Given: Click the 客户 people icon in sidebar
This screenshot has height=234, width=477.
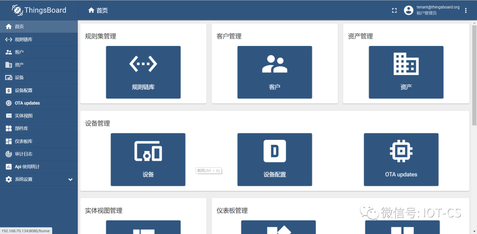Looking at the screenshot, I should (8, 52).
